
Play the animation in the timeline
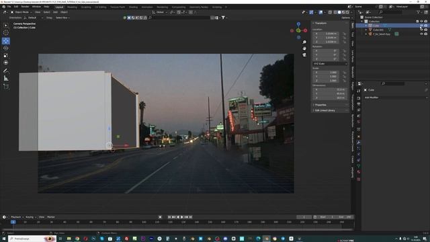[182, 217]
